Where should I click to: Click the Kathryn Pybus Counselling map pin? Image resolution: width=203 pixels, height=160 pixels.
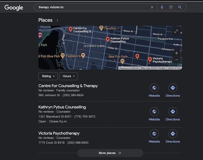[108, 39]
